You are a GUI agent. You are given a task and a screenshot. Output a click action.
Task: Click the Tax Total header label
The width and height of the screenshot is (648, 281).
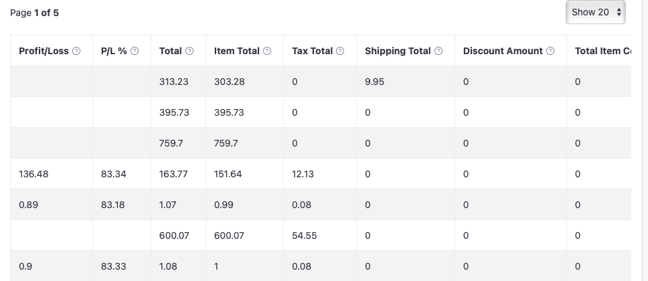[x=312, y=51]
